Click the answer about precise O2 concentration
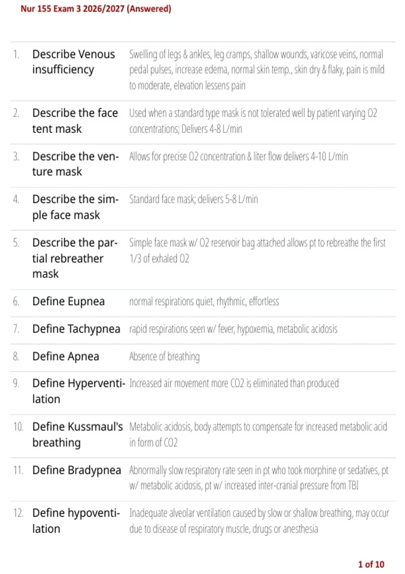Screen dimensions: 405x574 click(x=239, y=157)
